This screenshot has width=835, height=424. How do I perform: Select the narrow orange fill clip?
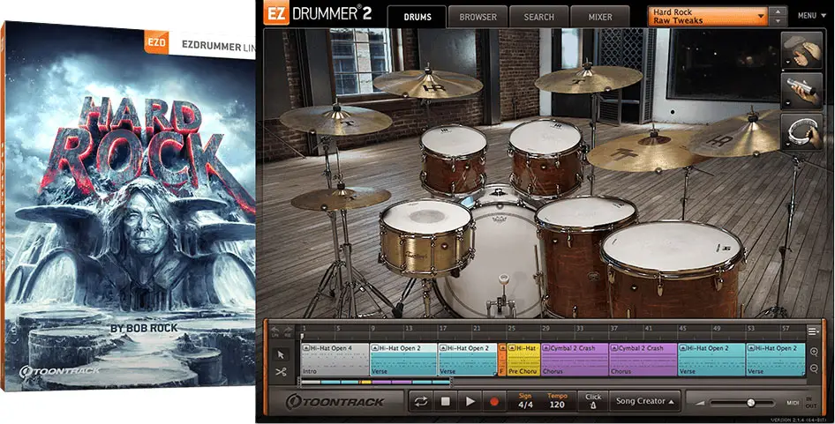tap(501, 360)
